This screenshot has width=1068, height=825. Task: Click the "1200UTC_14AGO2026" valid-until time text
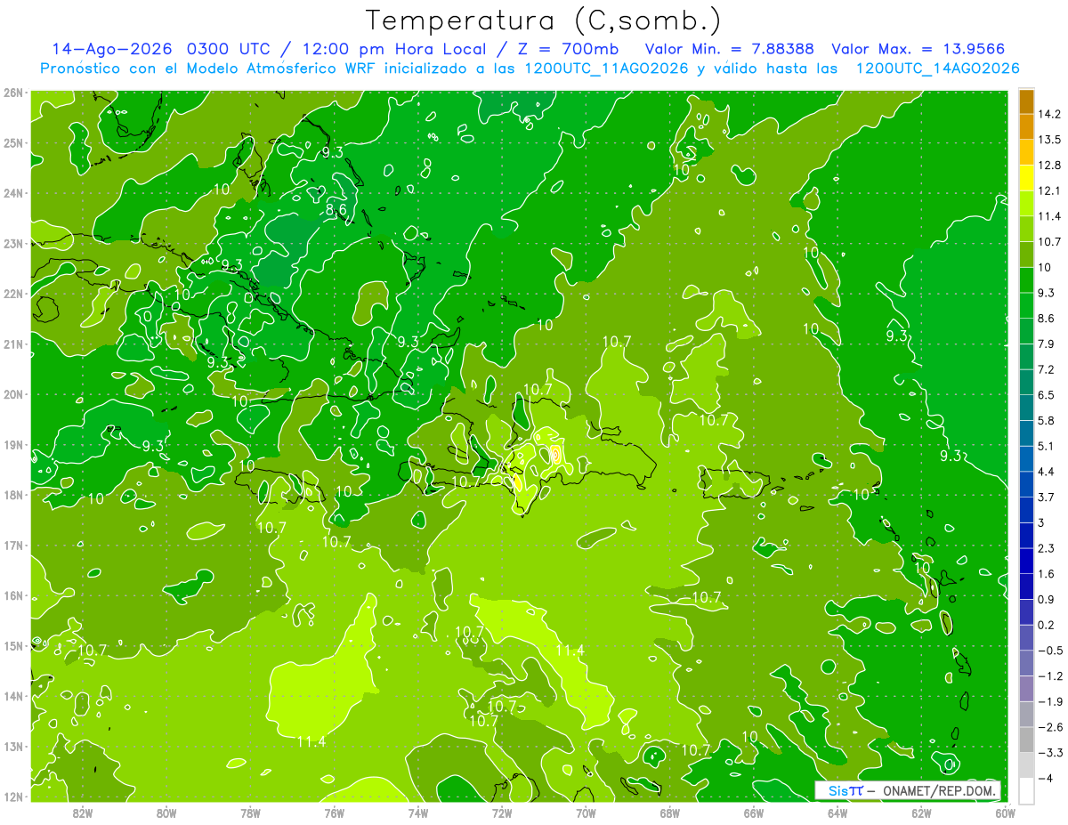[x=937, y=69]
